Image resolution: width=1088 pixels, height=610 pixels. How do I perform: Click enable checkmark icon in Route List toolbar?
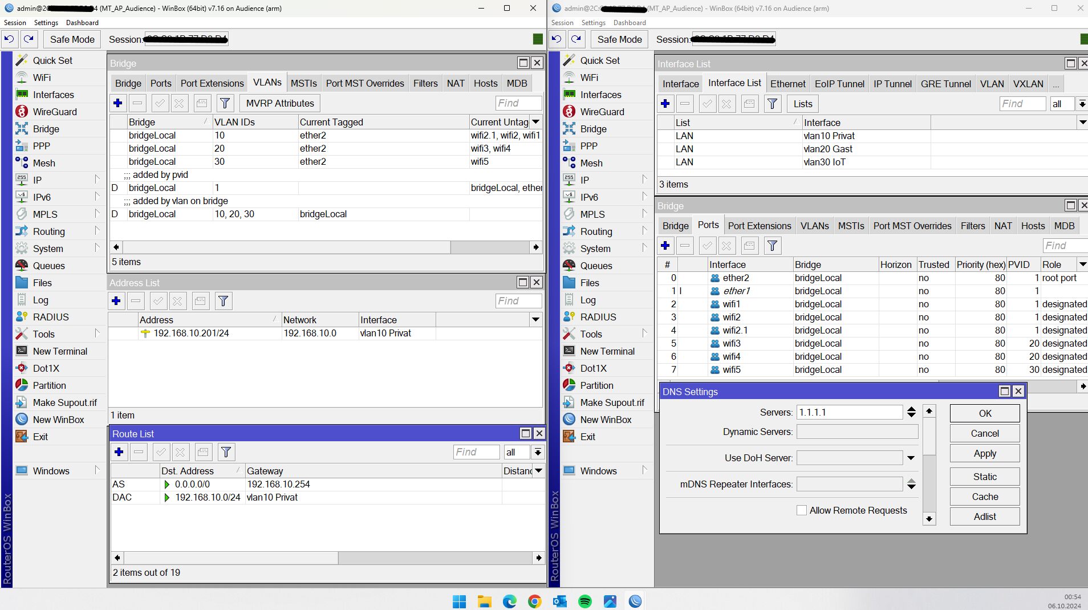[x=161, y=452]
